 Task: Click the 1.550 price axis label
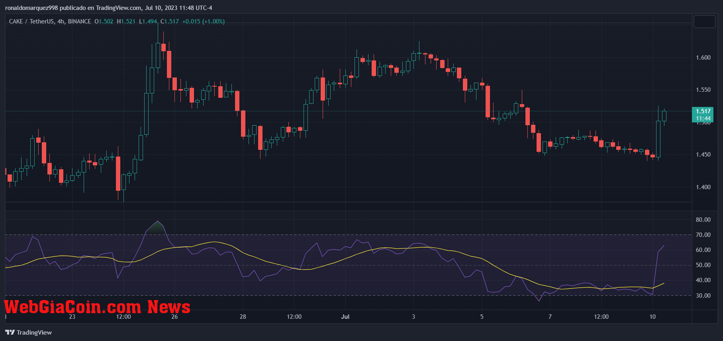coord(703,90)
